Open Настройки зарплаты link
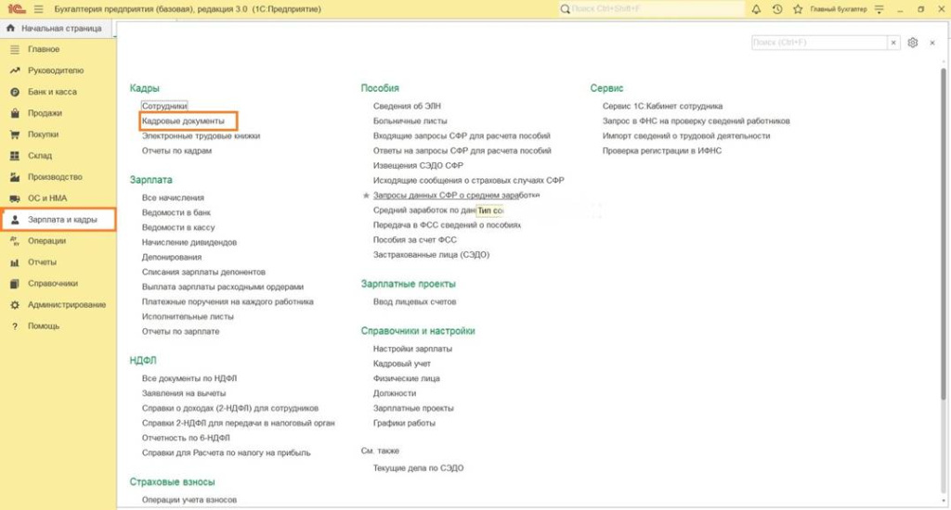This screenshot has height=510, width=951. point(412,349)
